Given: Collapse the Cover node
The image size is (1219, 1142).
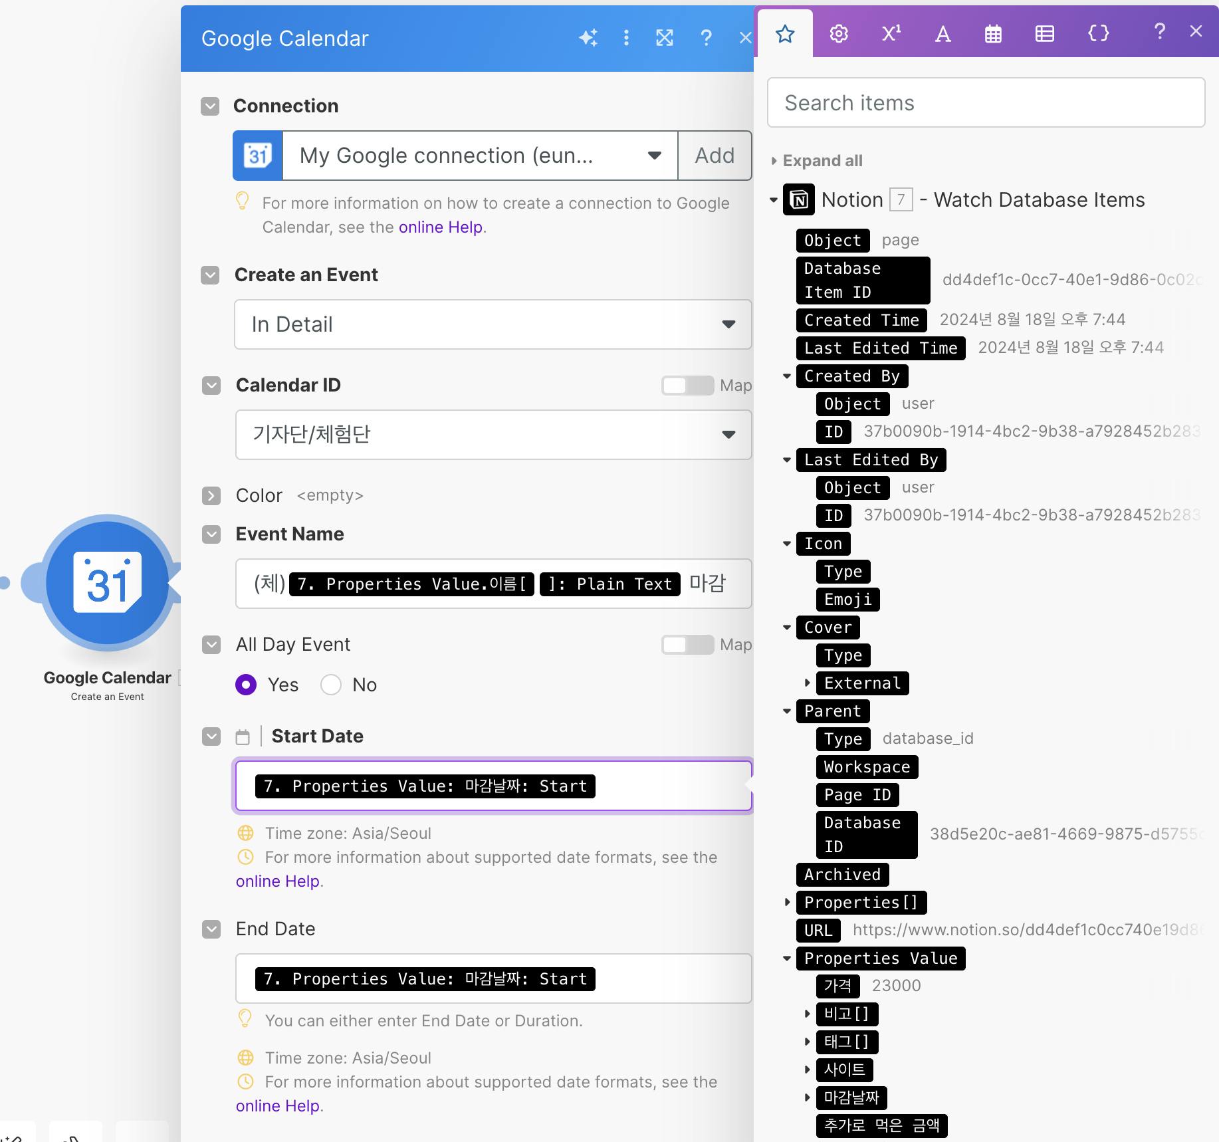Looking at the screenshot, I should pos(787,628).
